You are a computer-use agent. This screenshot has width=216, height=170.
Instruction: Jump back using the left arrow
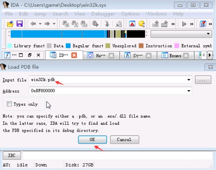[33, 24]
